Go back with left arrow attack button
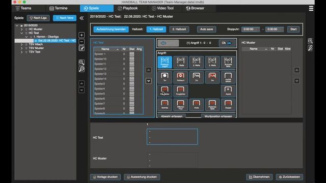Screen dimensions: 326x183 168,43
